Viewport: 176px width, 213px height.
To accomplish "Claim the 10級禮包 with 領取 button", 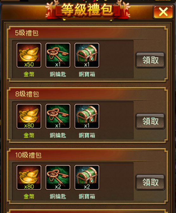I will tap(150, 182).
